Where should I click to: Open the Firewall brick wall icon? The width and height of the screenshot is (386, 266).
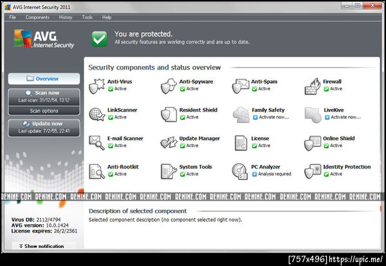click(x=313, y=86)
